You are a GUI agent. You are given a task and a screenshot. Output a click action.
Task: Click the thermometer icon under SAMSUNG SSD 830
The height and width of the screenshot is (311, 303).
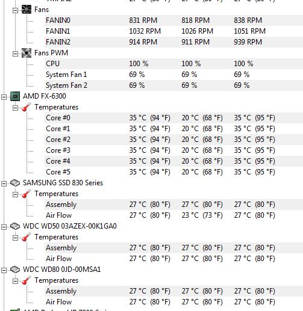point(27,194)
